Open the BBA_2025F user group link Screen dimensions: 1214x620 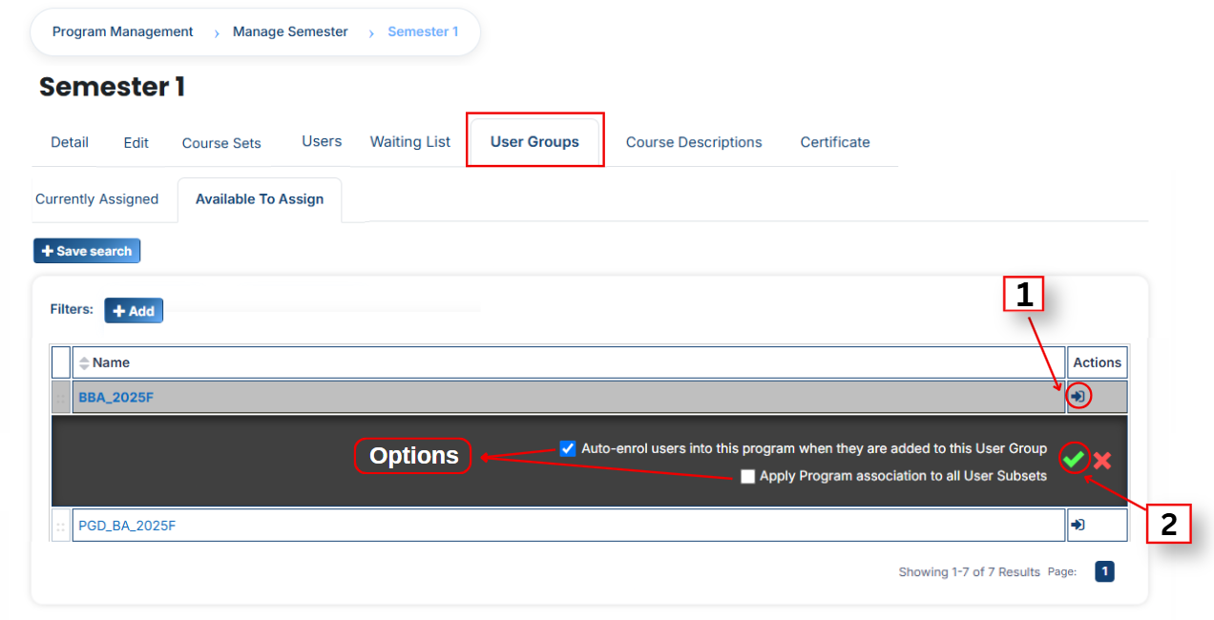pos(115,397)
